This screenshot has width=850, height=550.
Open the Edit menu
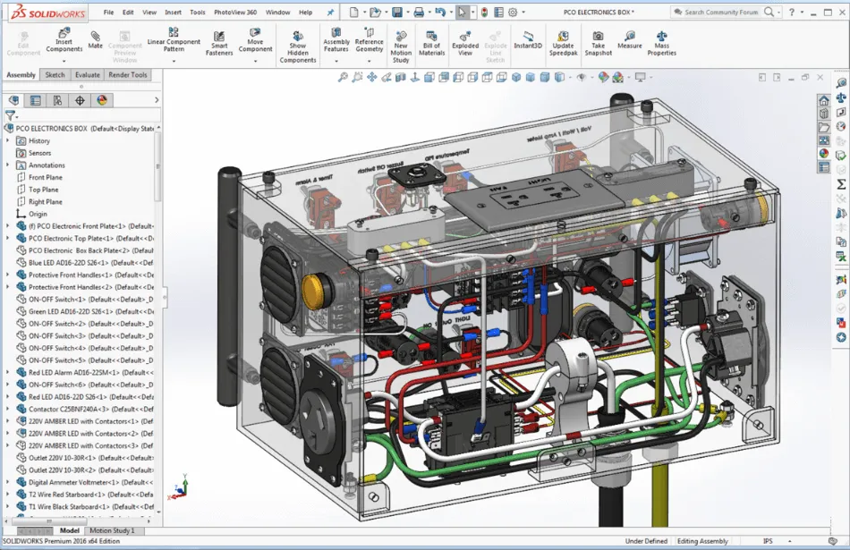tap(128, 12)
